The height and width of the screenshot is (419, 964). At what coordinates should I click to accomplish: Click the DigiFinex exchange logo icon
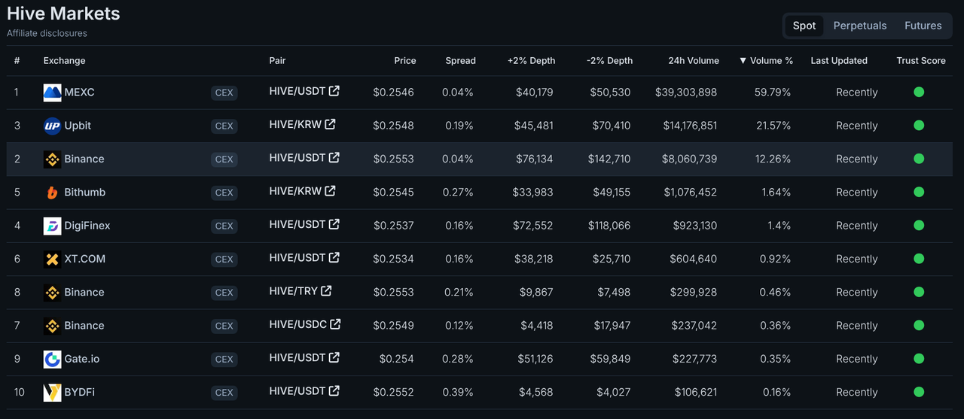[x=52, y=226]
